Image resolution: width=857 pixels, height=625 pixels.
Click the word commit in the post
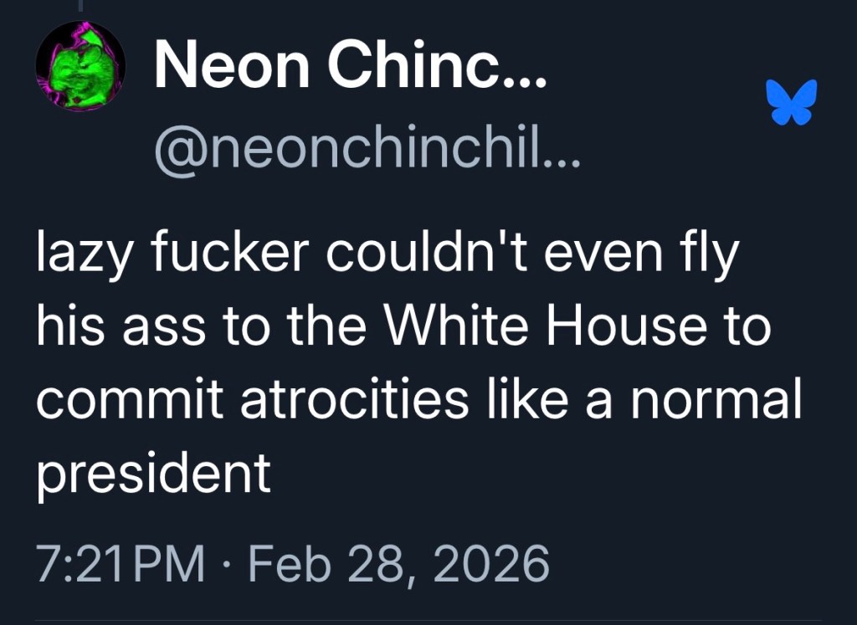point(130,400)
